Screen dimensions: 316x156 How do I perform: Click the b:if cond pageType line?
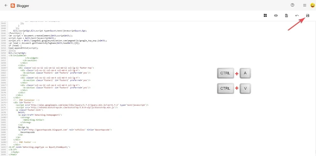(x=39, y=147)
